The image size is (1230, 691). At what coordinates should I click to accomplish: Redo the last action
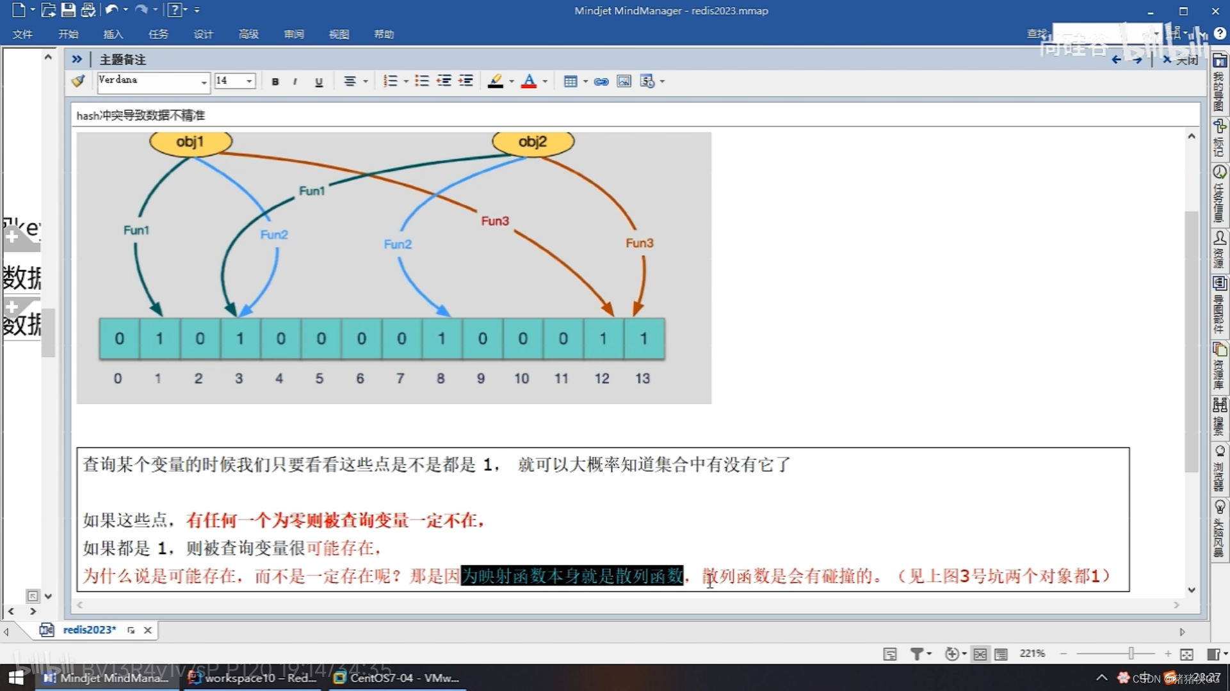(142, 10)
